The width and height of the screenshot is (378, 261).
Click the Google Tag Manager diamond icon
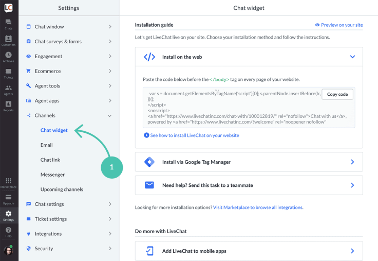coord(149,162)
